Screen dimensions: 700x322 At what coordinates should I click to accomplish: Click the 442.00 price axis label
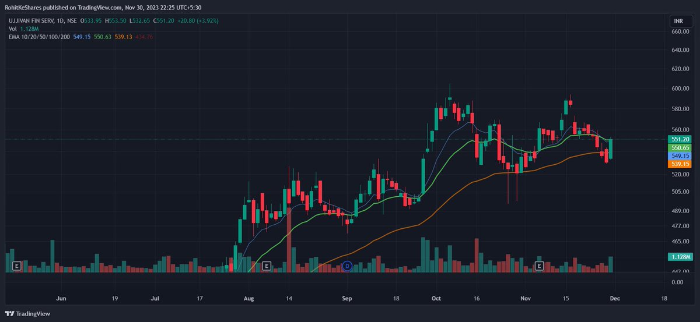coord(681,272)
